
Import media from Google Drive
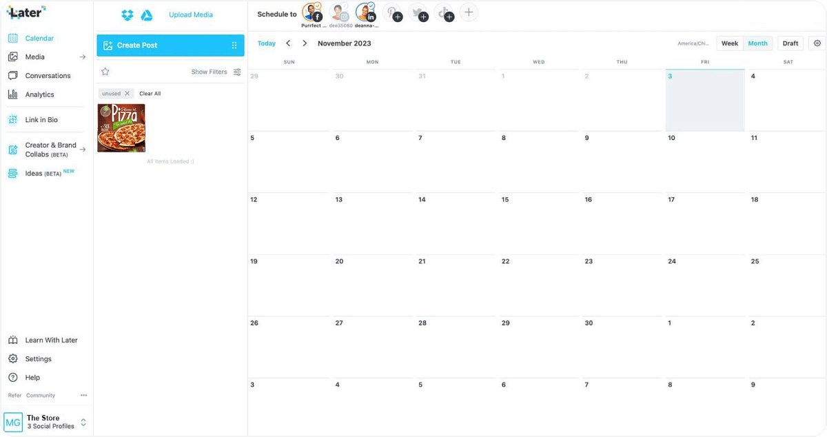tap(147, 15)
